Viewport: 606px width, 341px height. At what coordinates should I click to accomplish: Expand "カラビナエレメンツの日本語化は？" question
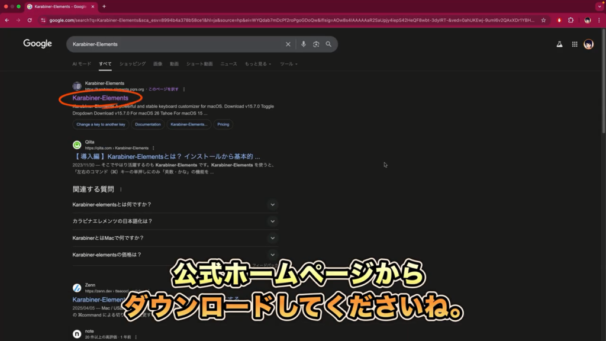(272, 221)
